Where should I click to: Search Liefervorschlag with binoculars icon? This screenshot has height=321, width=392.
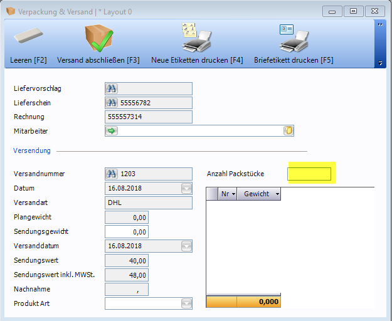click(112, 89)
